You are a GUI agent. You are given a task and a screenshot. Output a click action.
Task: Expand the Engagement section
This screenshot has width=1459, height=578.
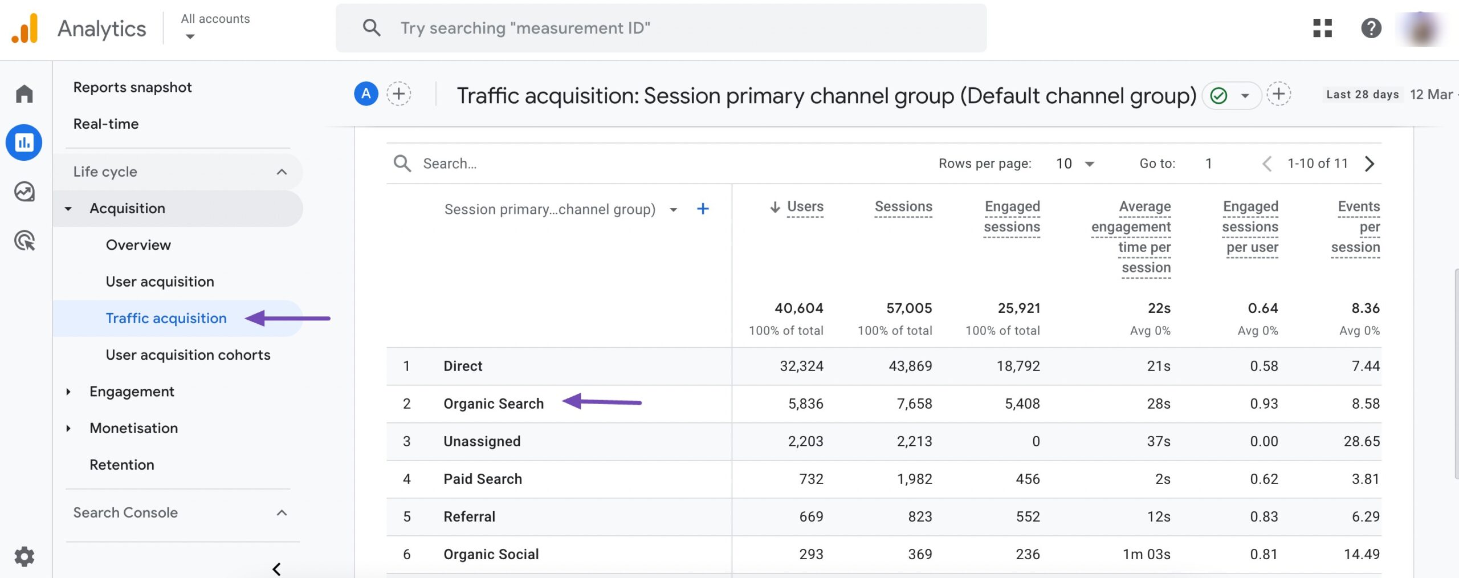coord(68,392)
